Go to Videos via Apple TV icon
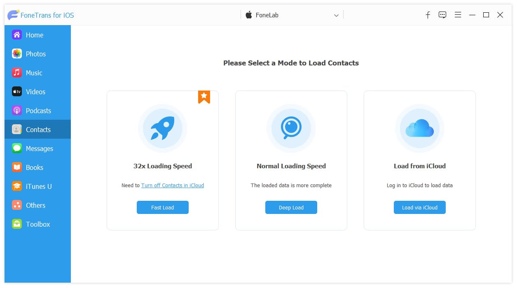This screenshot has height=288, width=517. (17, 92)
